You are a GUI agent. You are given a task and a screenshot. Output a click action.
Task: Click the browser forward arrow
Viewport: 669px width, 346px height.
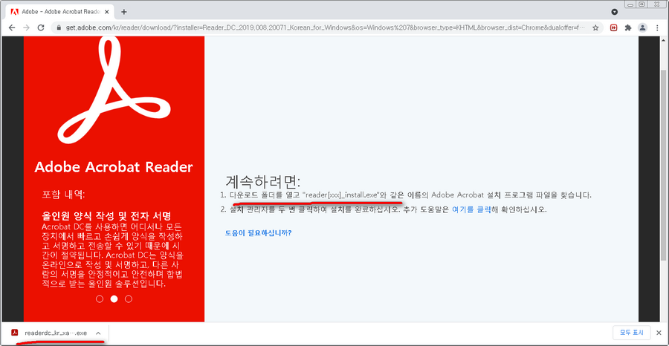pos(26,28)
